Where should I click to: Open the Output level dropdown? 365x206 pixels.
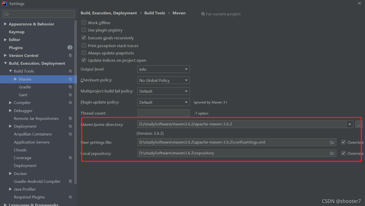pos(163,69)
